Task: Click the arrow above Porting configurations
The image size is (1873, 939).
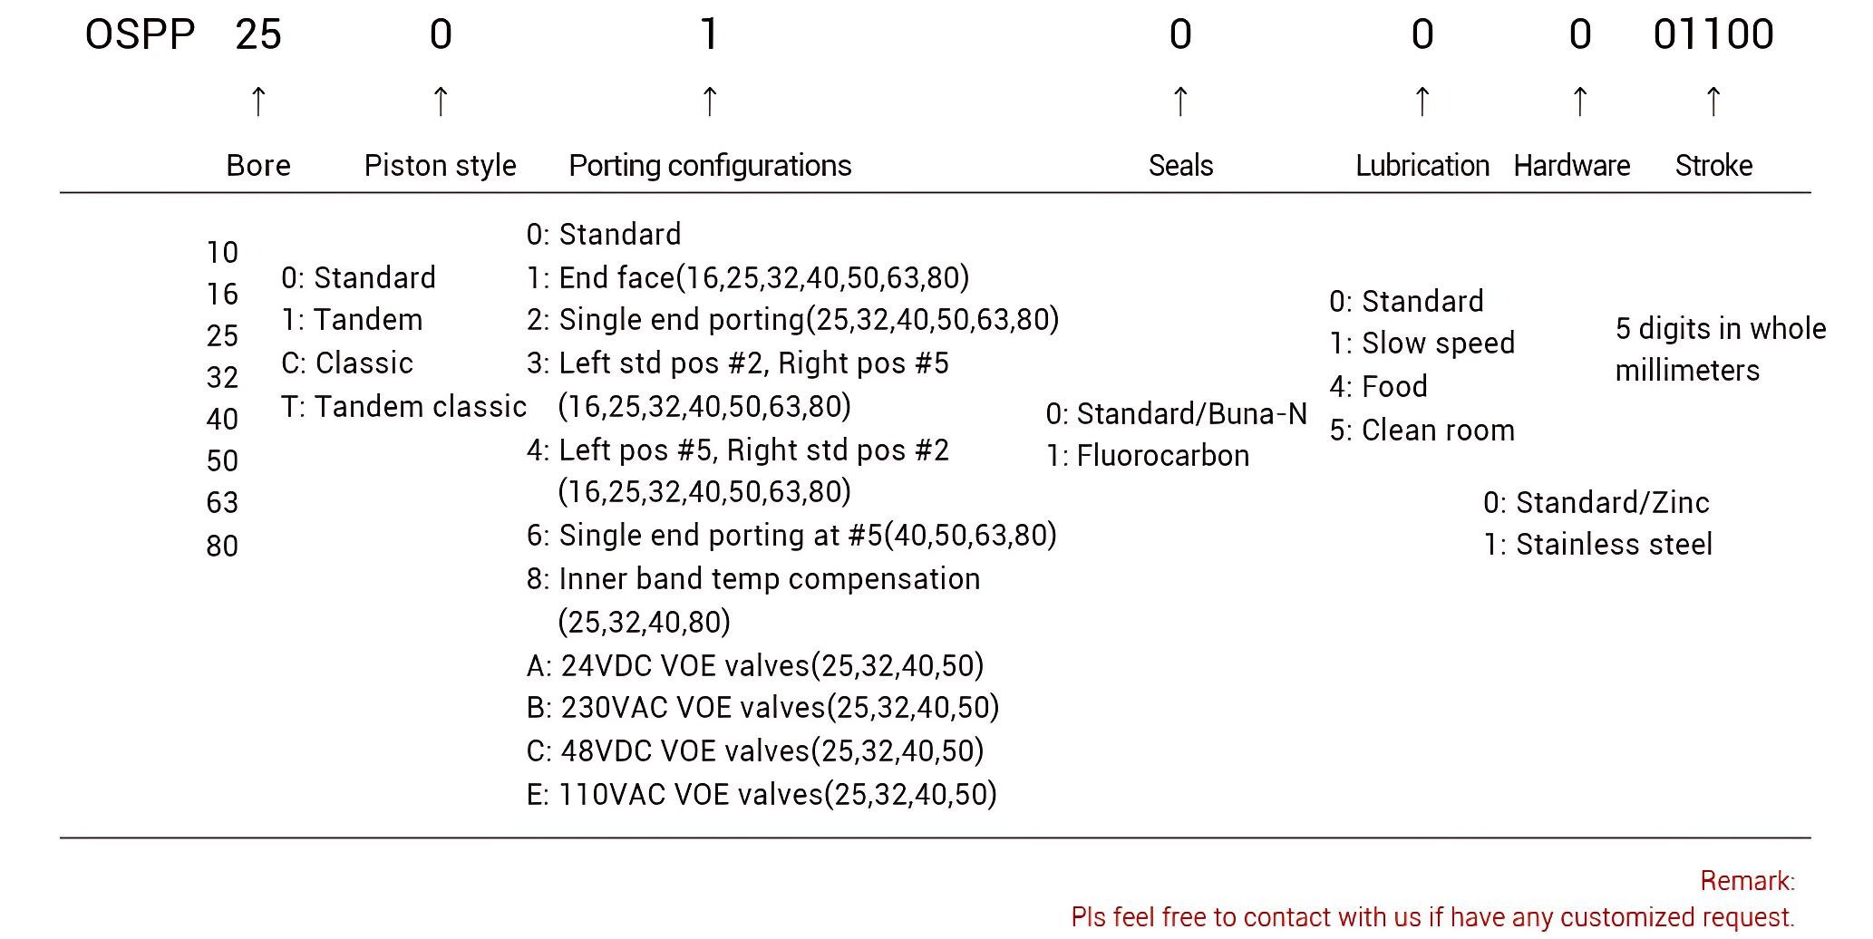Action: (x=710, y=101)
